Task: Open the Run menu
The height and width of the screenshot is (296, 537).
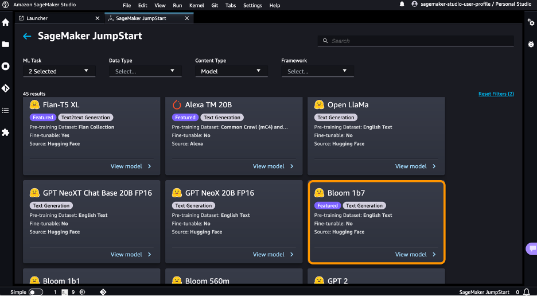Action: [177, 6]
